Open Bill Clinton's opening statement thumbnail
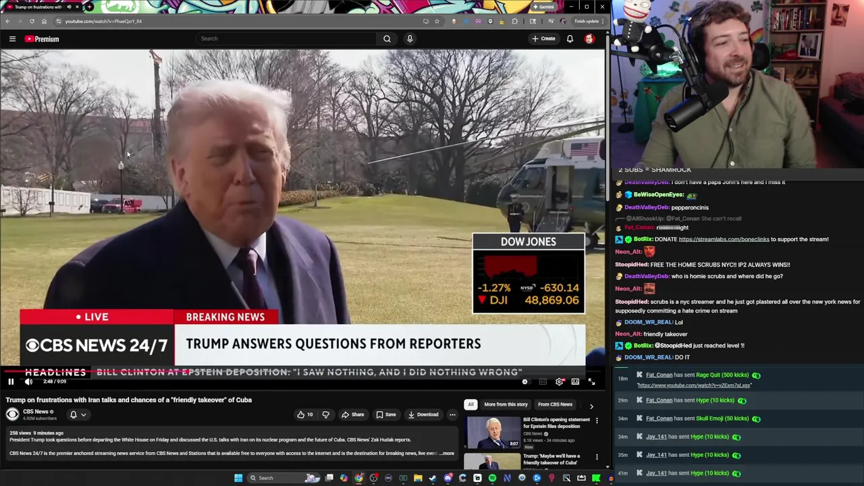Image resolution: width=864 pixels, height=486 pixels. pyautogui.click(x=493, y=433)
